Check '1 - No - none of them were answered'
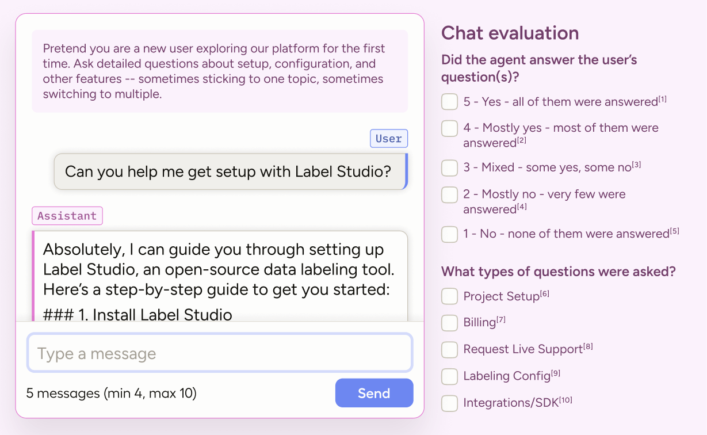 pos(449,234)
